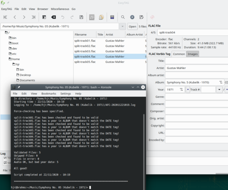Select etc folder in directory tree

pos(13,54)
